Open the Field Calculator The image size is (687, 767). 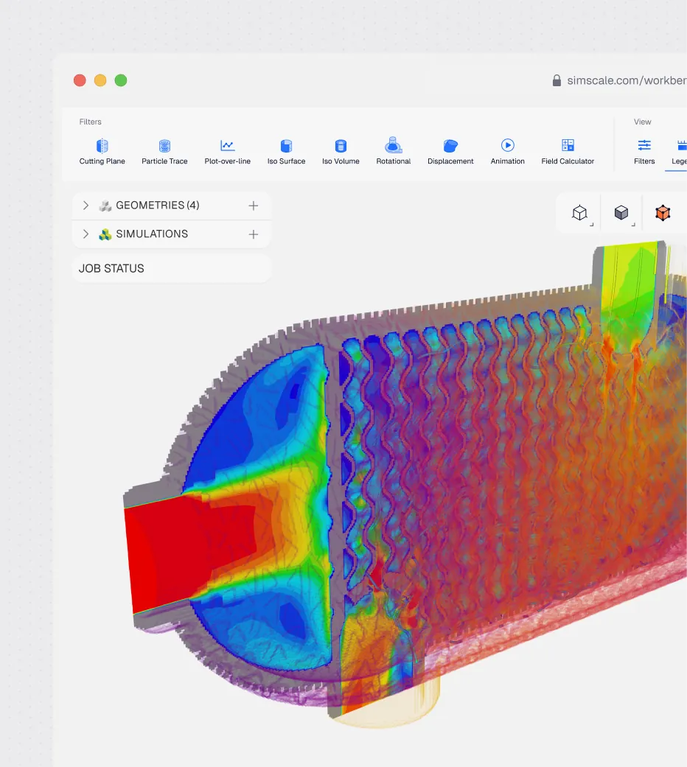568,152
